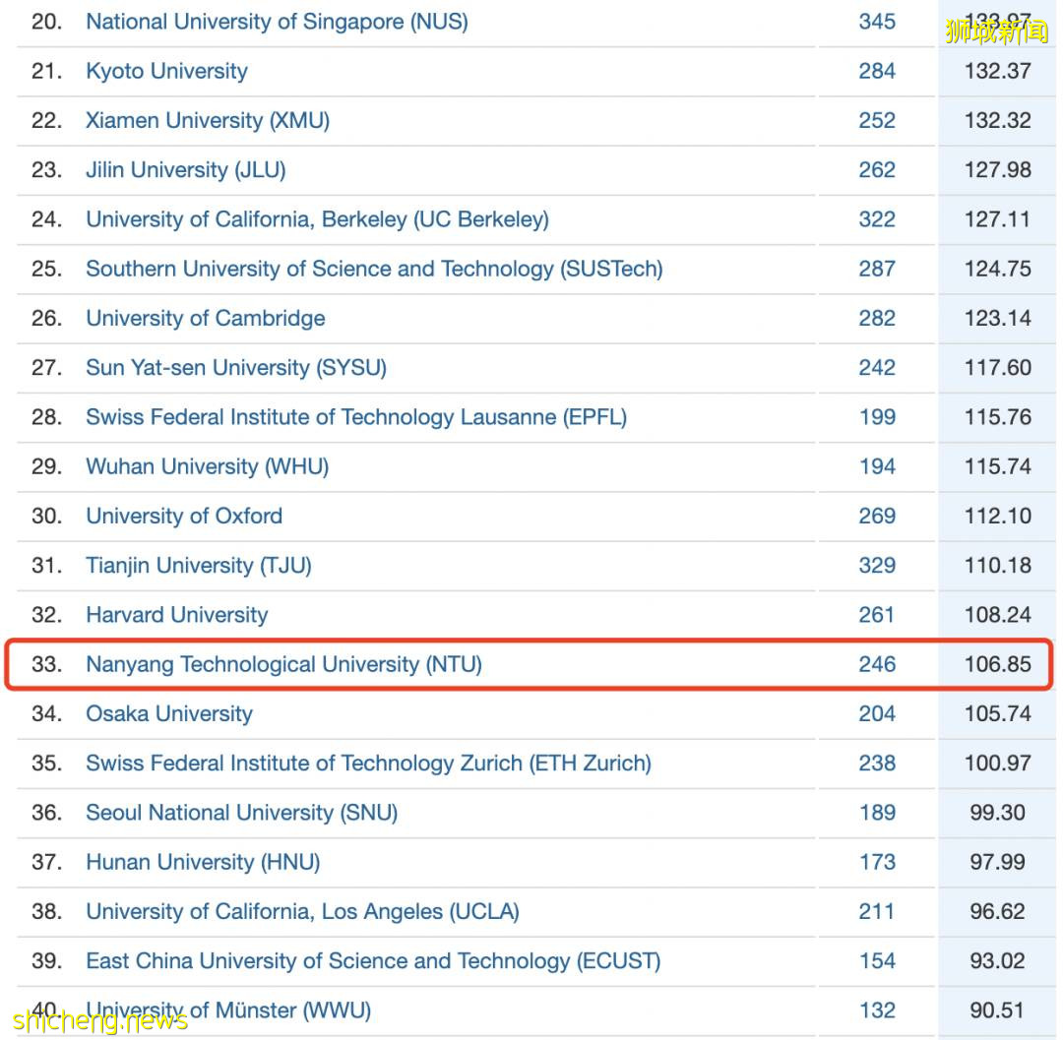Open the UC Berkeley university link

[x=317, y=219]
